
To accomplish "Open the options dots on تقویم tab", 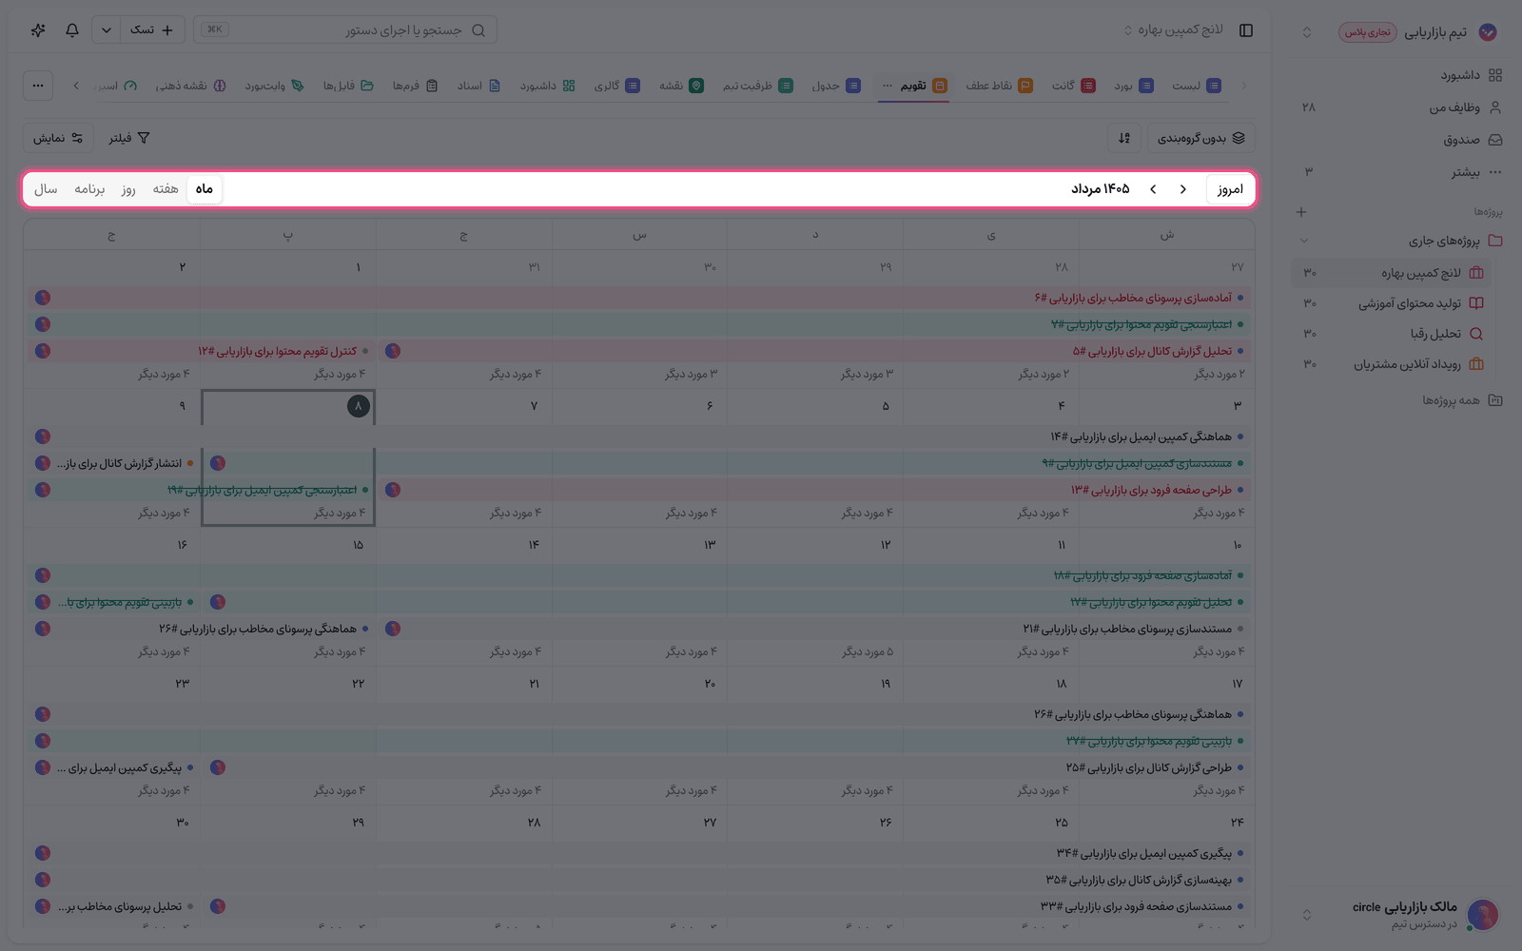I will tap(888, 86).
